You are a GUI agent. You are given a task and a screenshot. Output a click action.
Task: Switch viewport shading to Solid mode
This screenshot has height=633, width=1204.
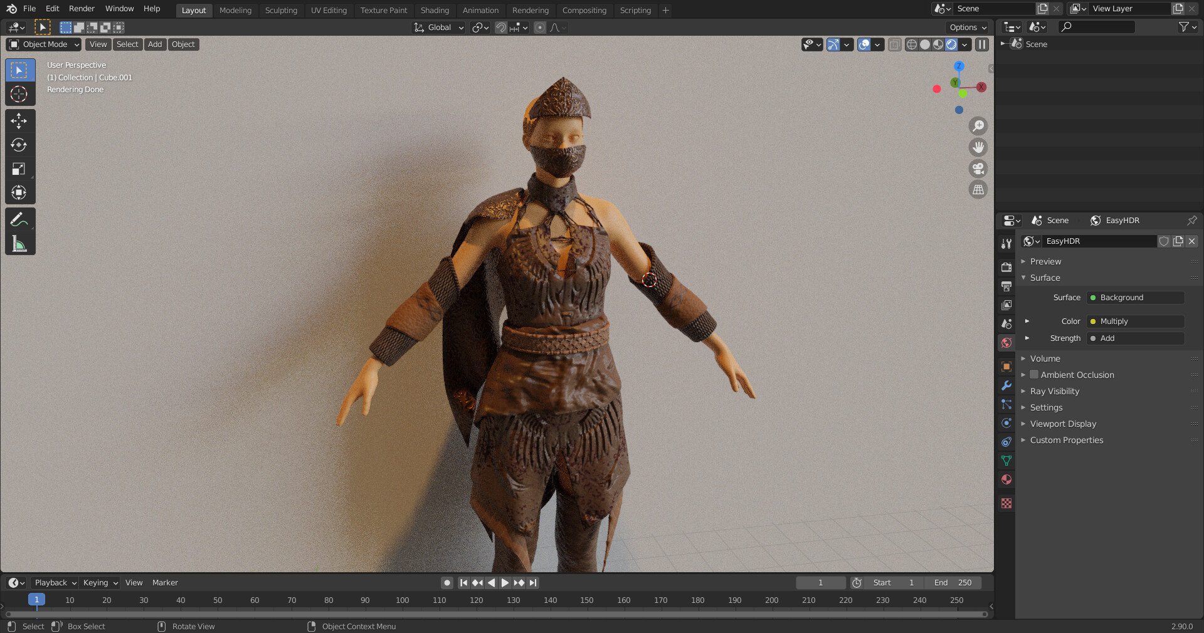pyautogui.click(x=924, y=44)
